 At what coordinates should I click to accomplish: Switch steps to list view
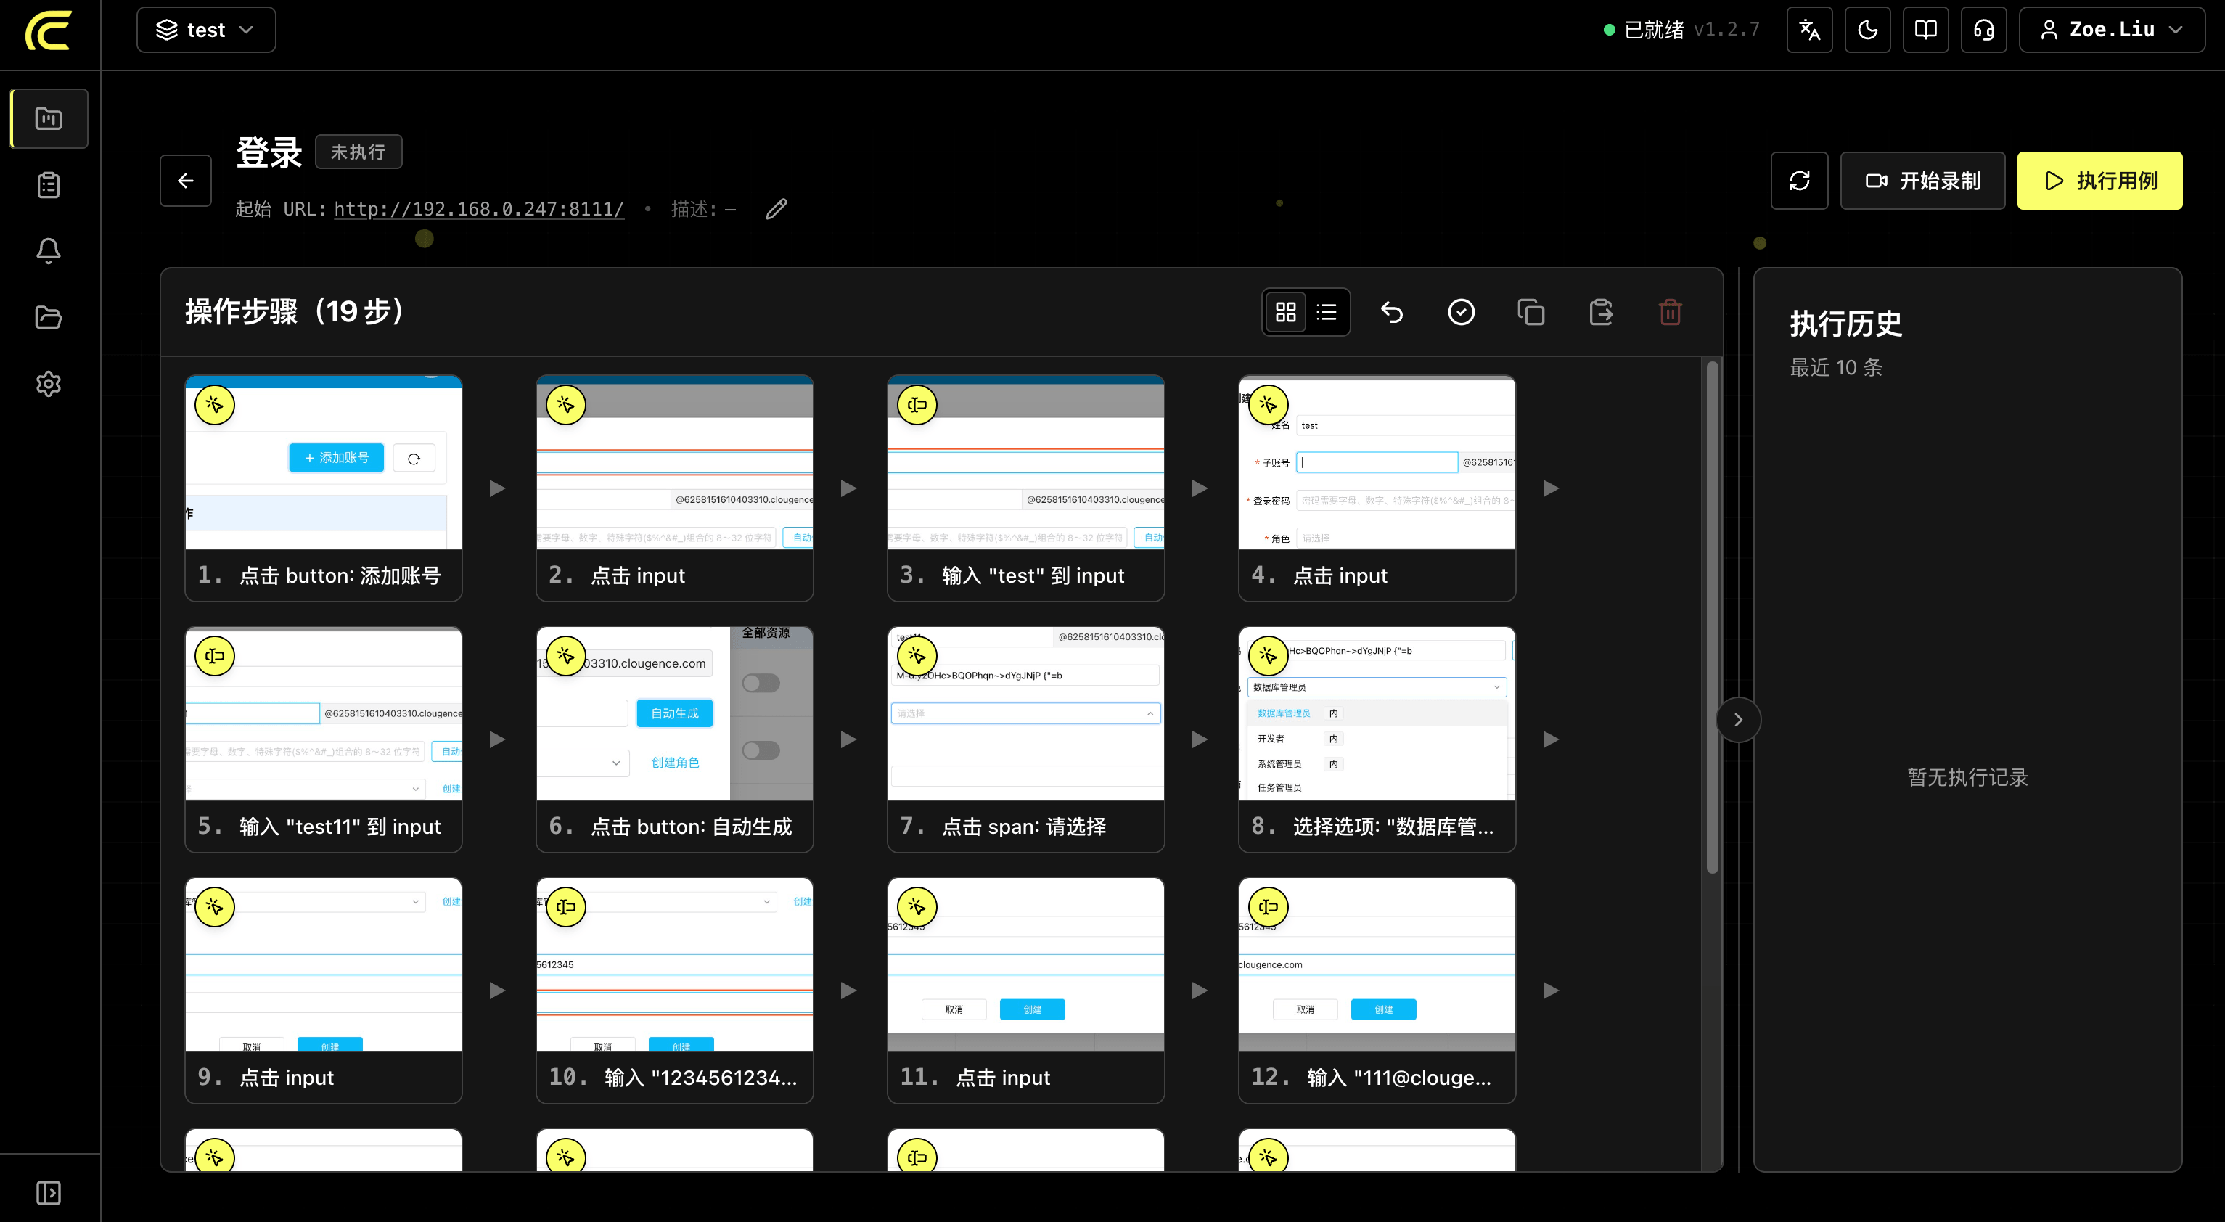1327,312
